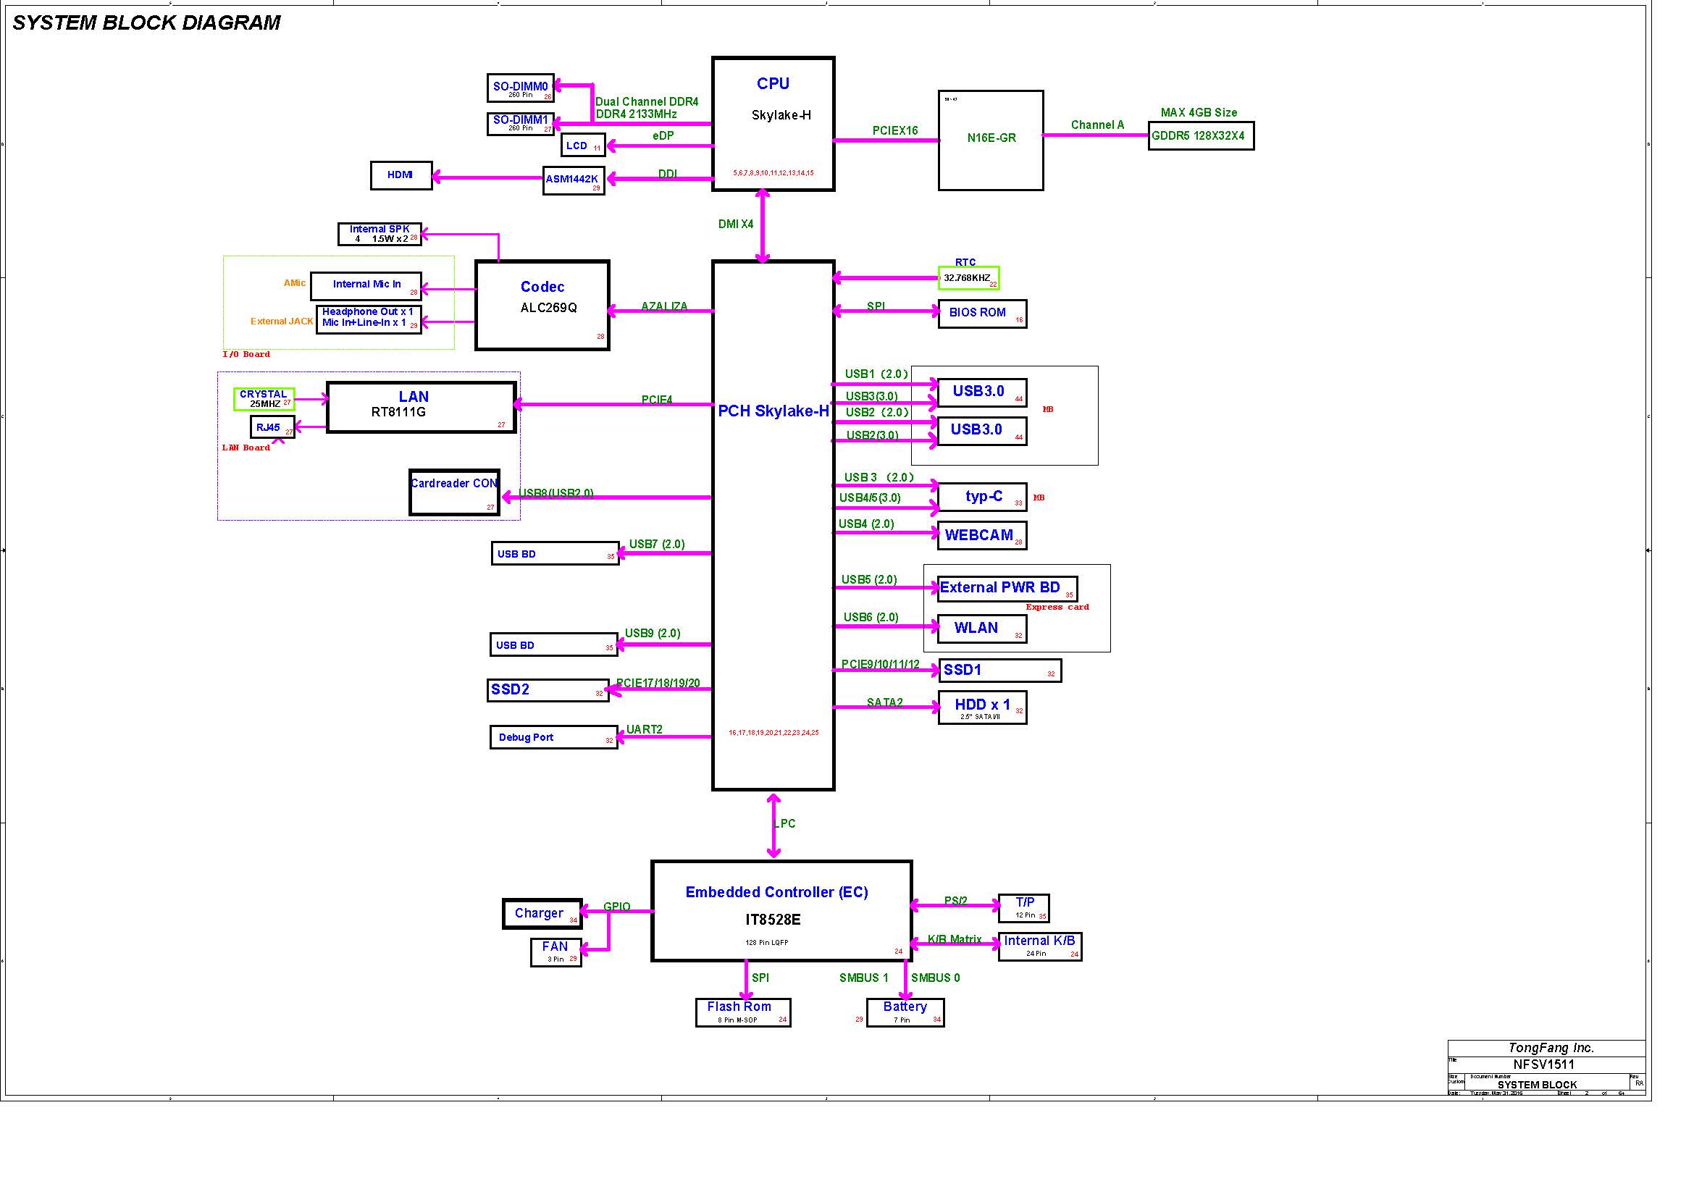Select the RTC 32.768KHZ crystal box
The width and height of the screenshot is (1694, 1197).
click(x=968, y=278)
